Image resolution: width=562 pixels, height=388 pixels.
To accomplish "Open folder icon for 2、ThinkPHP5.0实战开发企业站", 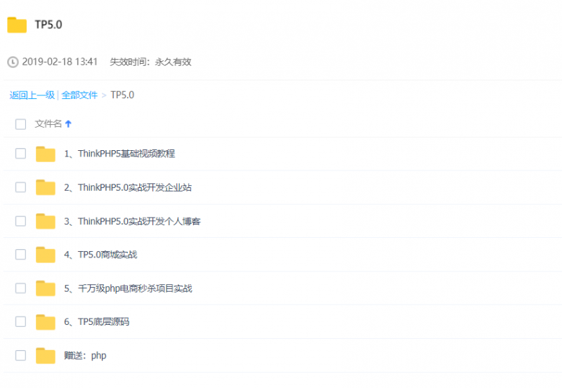I will pyautogui.click(x=46, y=187).
